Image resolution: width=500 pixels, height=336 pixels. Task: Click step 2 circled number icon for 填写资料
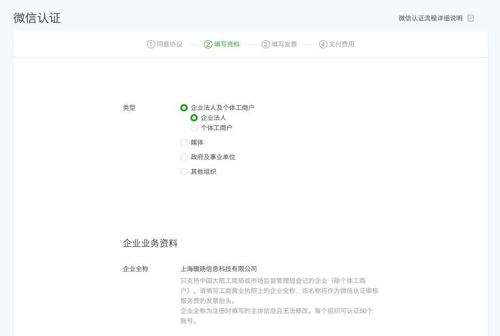[208, 44]
